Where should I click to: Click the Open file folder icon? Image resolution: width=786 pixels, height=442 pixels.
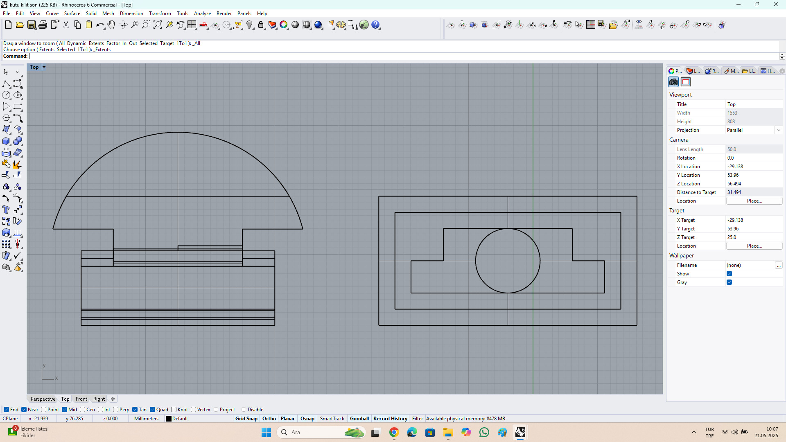click(20, 25)
